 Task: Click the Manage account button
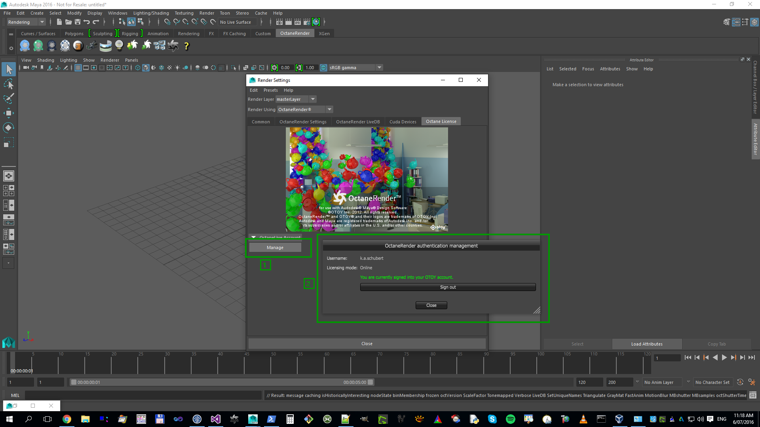click(275, 248)
